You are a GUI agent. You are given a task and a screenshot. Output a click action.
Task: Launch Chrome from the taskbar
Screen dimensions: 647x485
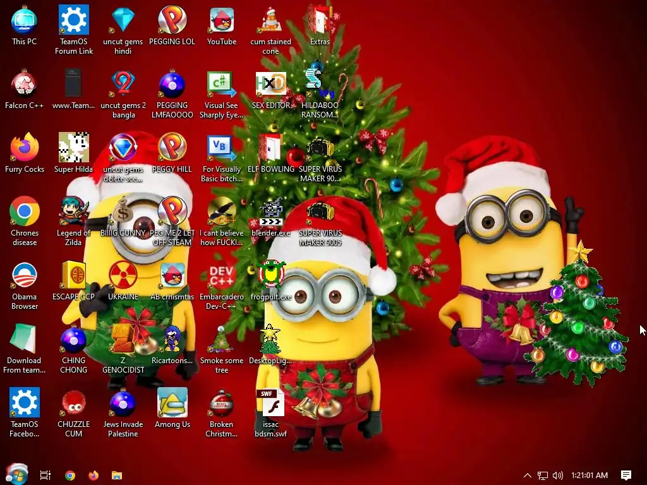(x=70, y=476)
